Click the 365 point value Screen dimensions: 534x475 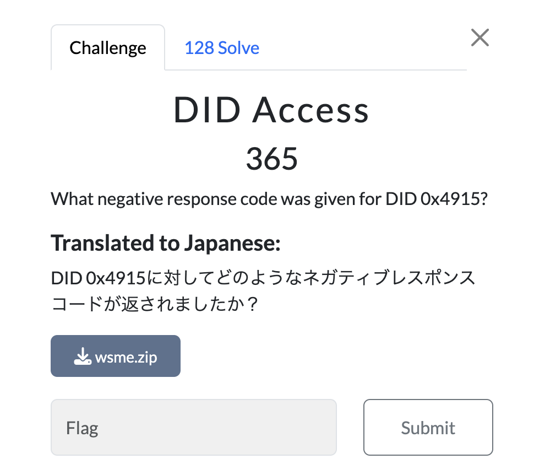[272, 159]
